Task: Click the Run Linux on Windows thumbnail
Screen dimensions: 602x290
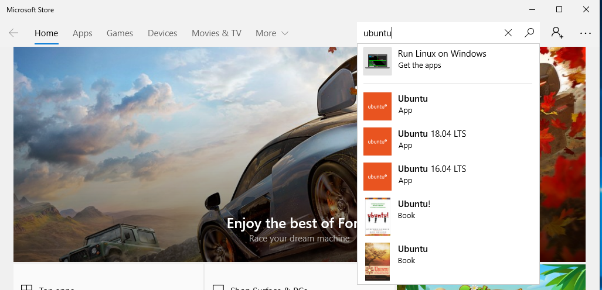Action: point(377,61)
